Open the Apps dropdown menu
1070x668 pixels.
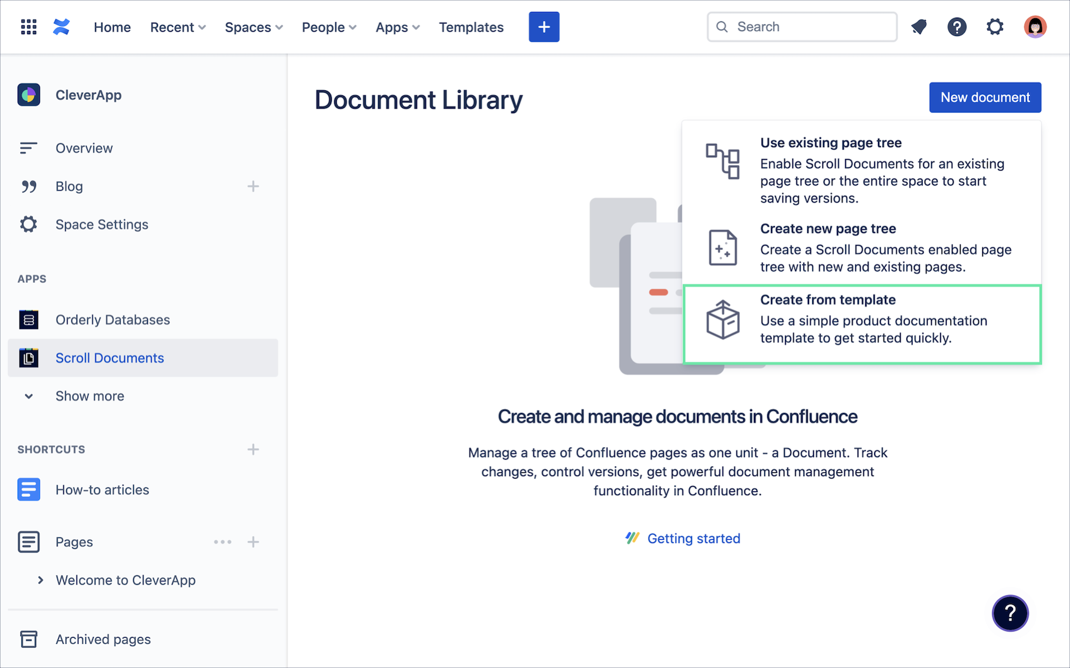coord(397,27)
